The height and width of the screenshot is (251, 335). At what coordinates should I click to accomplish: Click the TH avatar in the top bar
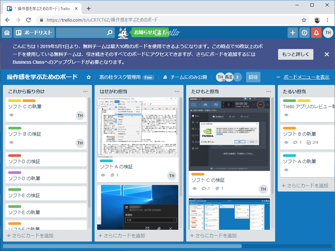328,32
